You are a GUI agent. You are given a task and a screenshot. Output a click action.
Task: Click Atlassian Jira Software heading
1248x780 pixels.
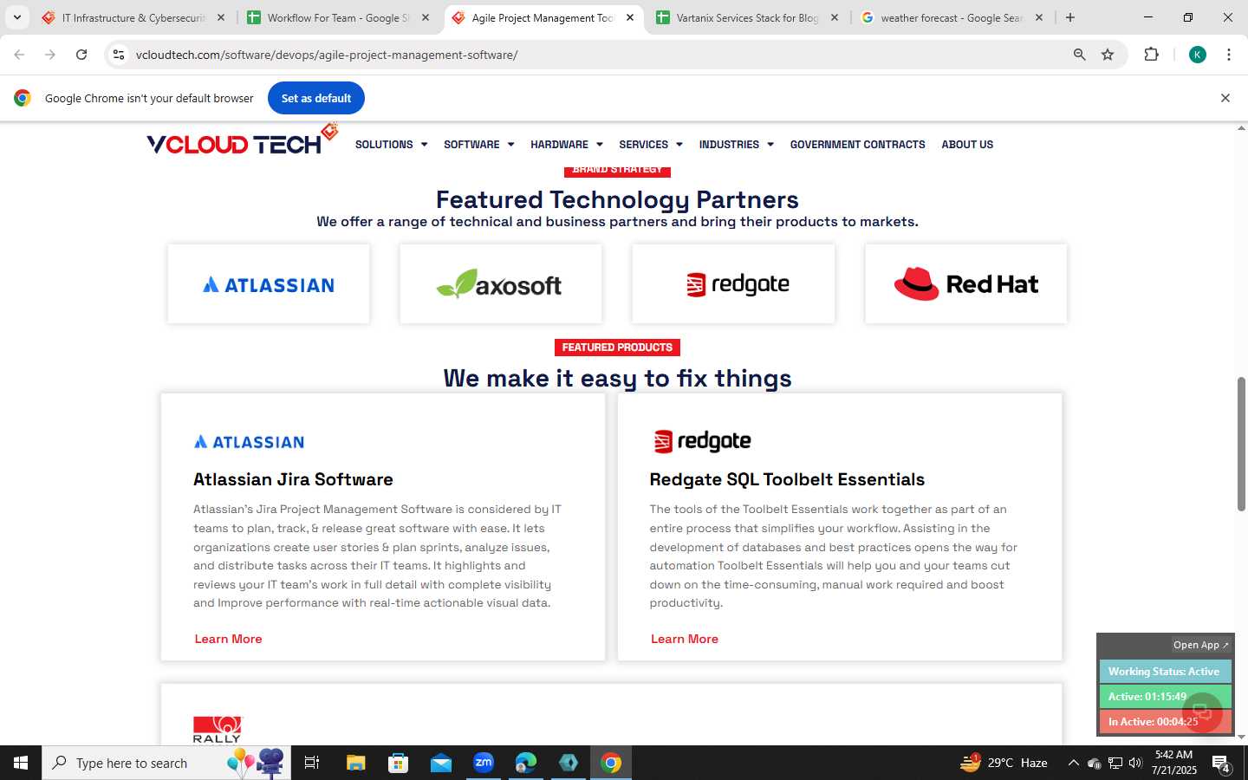(293, 479)
